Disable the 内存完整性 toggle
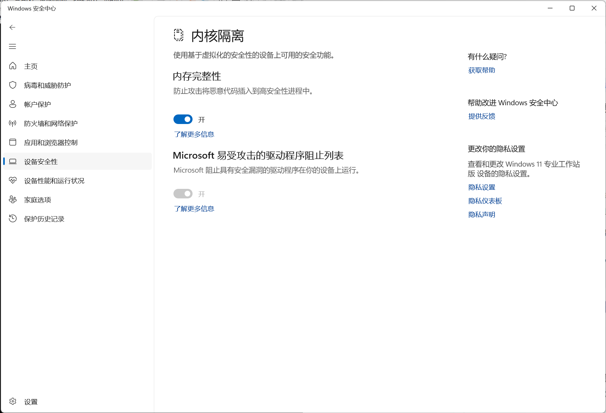This screenshot has height=413, width=606. tap(183, 119)
